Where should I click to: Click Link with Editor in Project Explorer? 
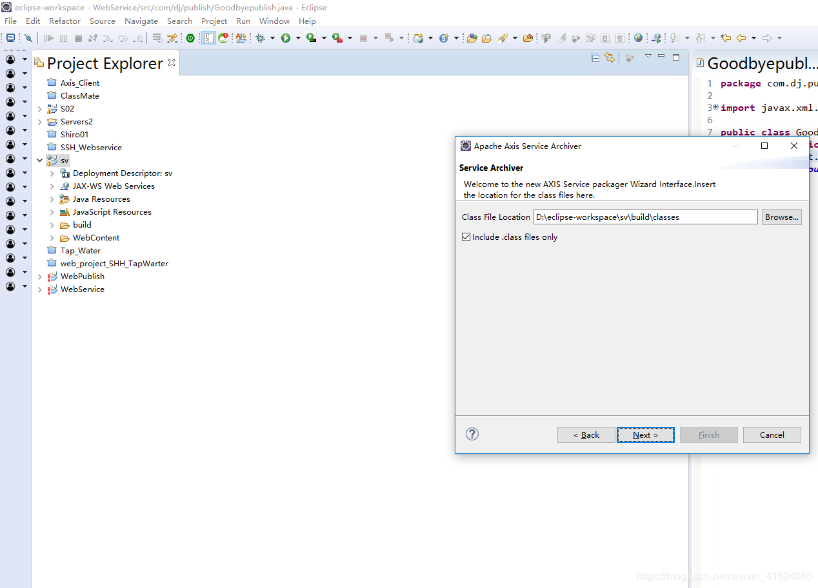click(x=610, y=57)
